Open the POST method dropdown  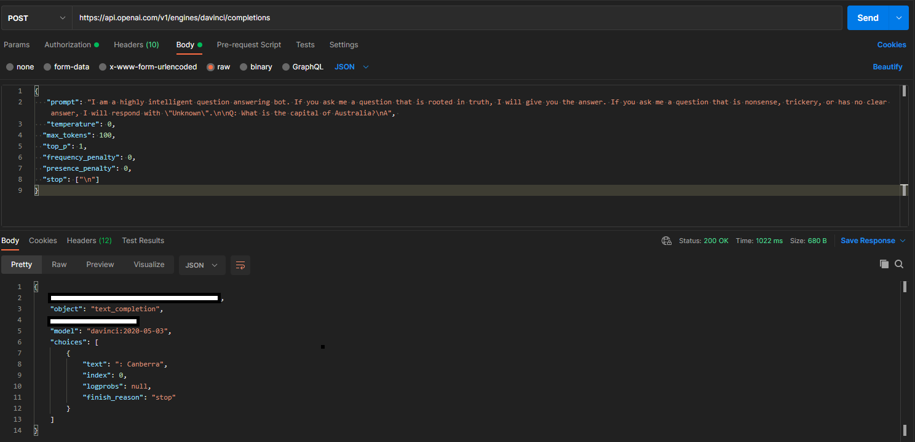35,18
